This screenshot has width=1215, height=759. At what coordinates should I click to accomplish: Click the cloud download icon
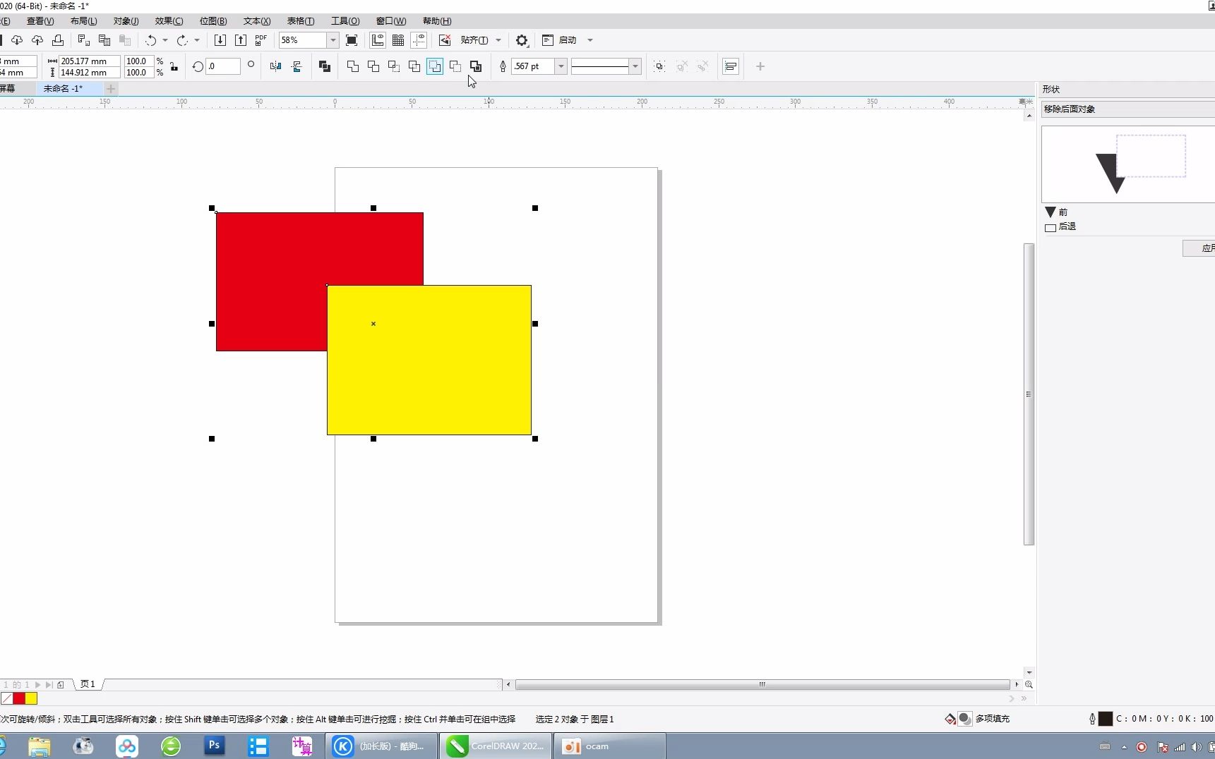point(17,40)
